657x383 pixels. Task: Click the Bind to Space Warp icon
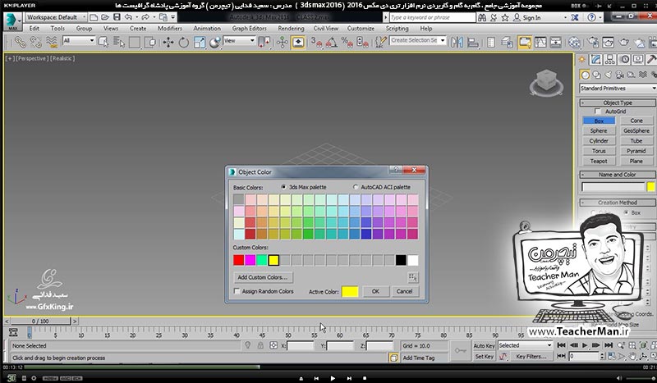point(52,42)
